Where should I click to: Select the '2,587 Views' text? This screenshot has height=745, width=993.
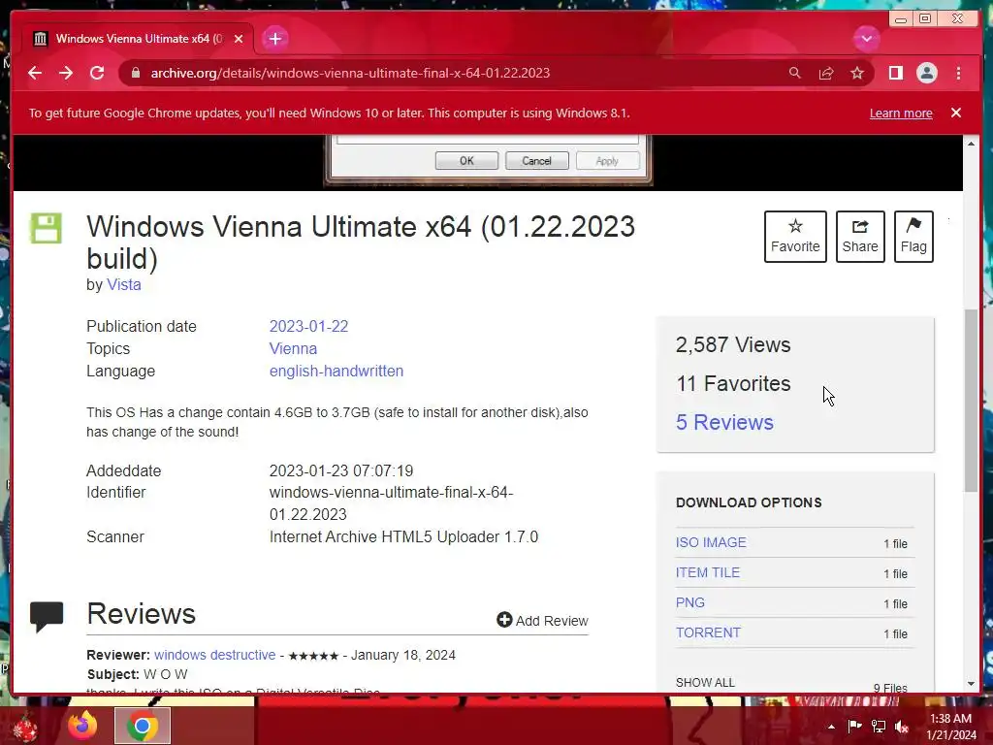point(733,344)
